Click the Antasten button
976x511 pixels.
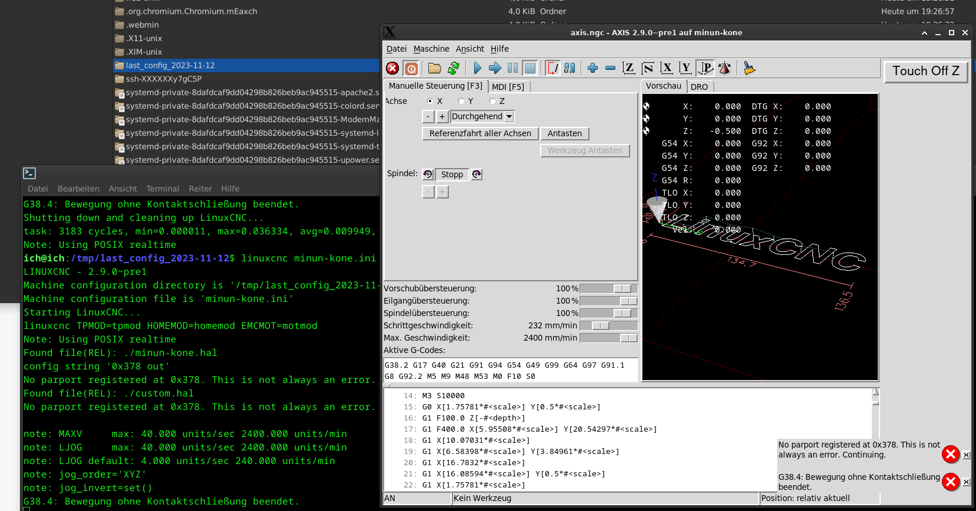565,133
